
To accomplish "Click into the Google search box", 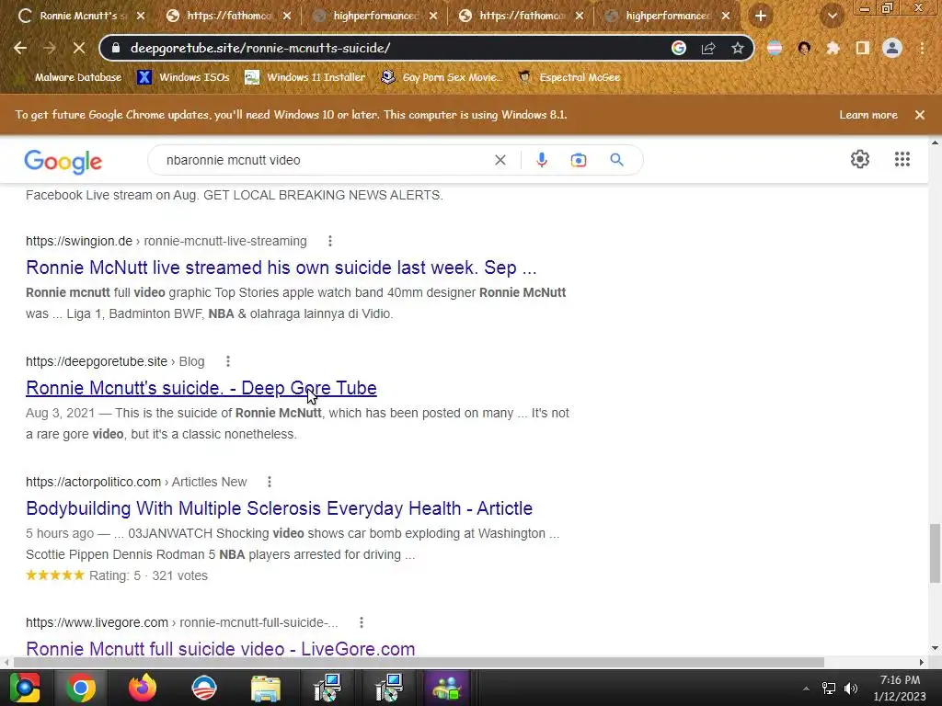I will (x=325, y=160).
